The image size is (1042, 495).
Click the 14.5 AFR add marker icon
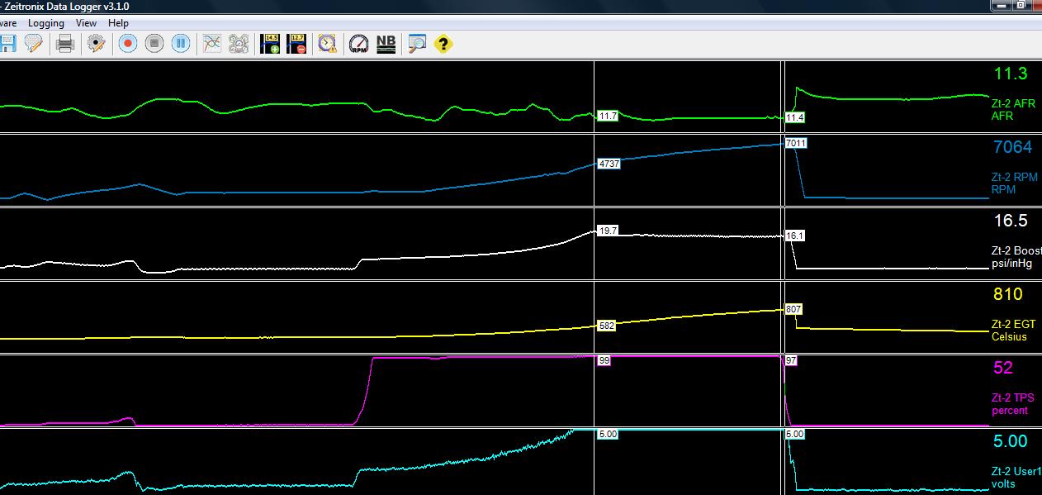[269, 44]
